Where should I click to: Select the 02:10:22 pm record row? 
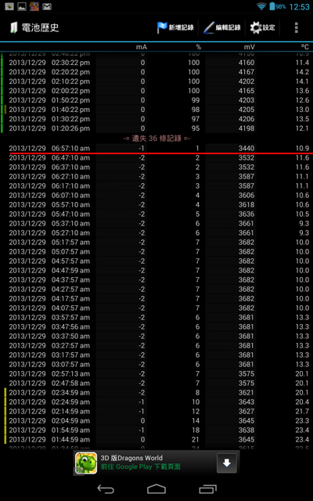(x=156, y=81)
